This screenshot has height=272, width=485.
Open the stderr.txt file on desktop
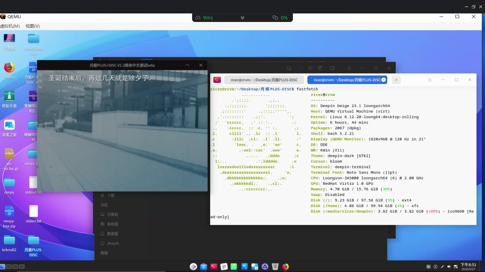(33, 215)
